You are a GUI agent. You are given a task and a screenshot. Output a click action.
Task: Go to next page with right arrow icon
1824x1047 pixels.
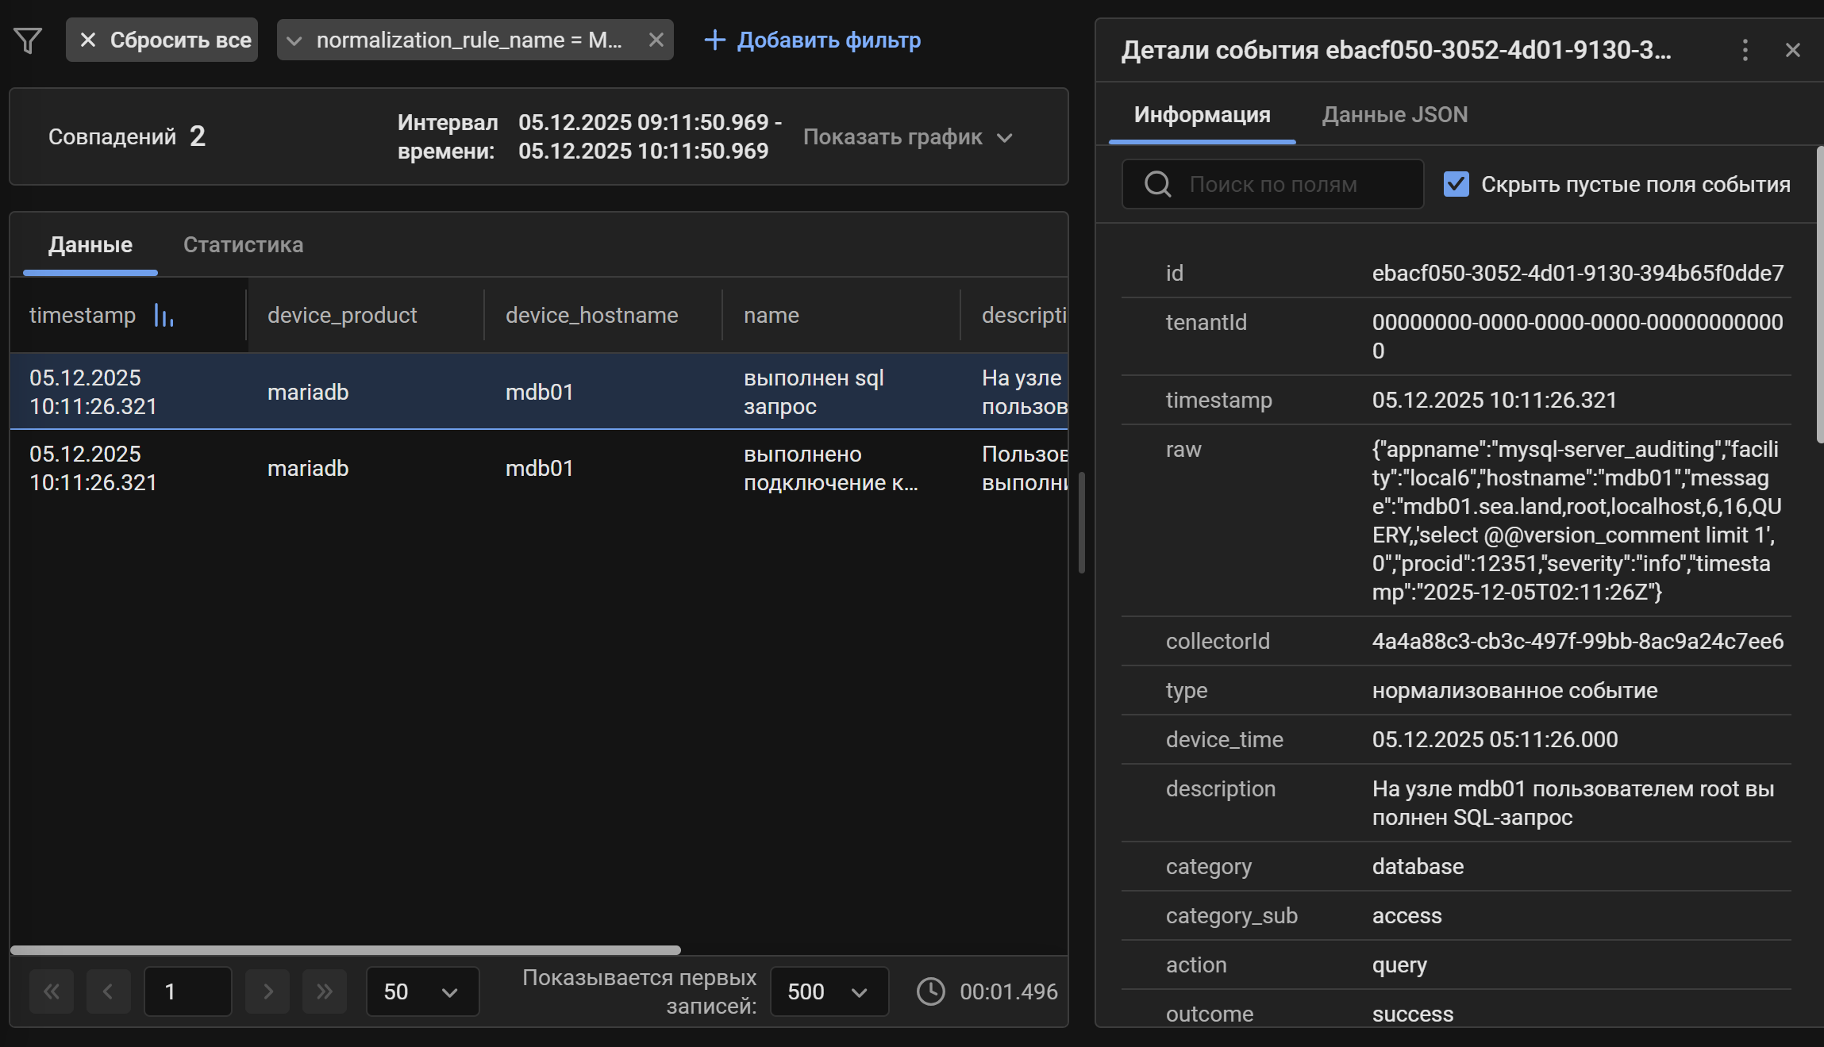click(x=267, y=991)
